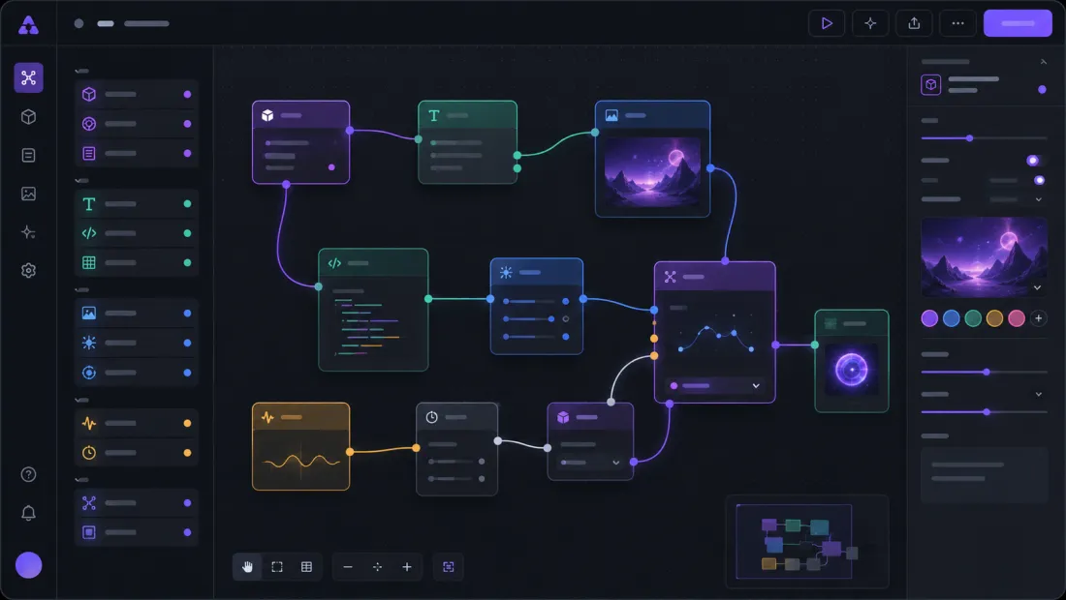
Task: Open the dropdown above the preview image in properties
Action: 1017,199
